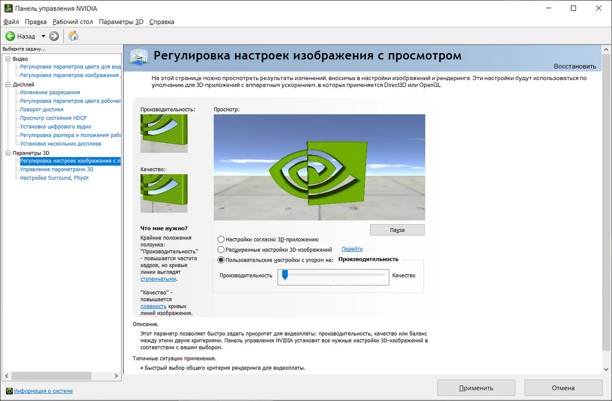The height and width of the screenshot is (401, 612).
Task: Open the Back history dropdown arrow
Action: pos(43,36)
